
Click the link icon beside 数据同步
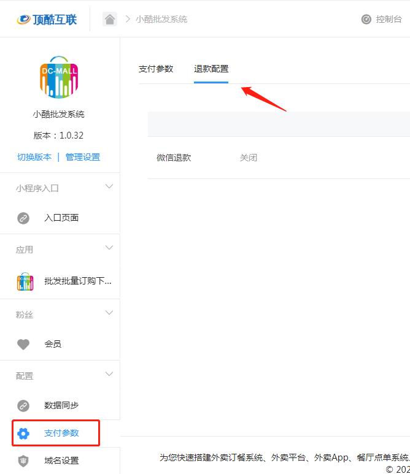[x=23, y=405]
